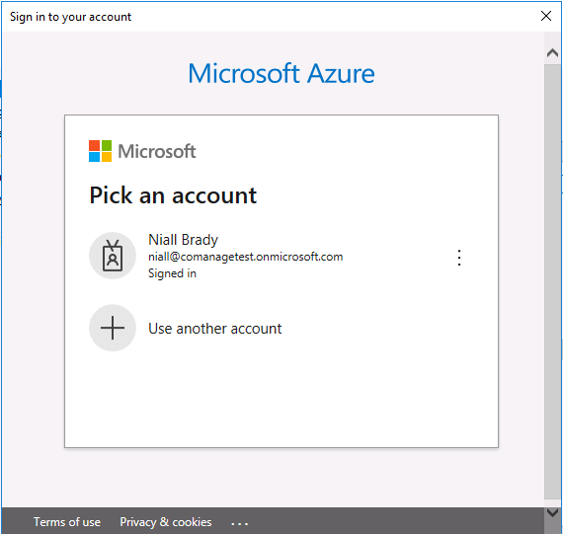
Task: Close the Sign in to your account dialog
Action: pyautogui.click(x=546, y=16)
